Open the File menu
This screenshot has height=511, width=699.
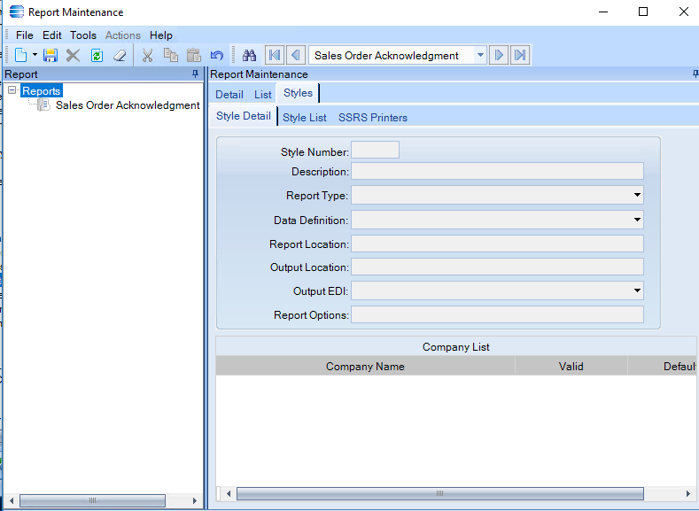point(25,35)
